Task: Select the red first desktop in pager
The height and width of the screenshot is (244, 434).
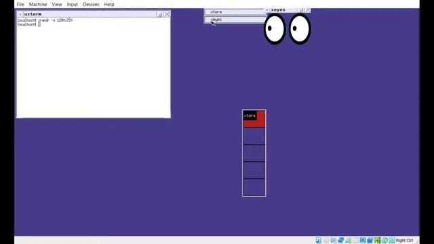Action: (x=254, y=119)
